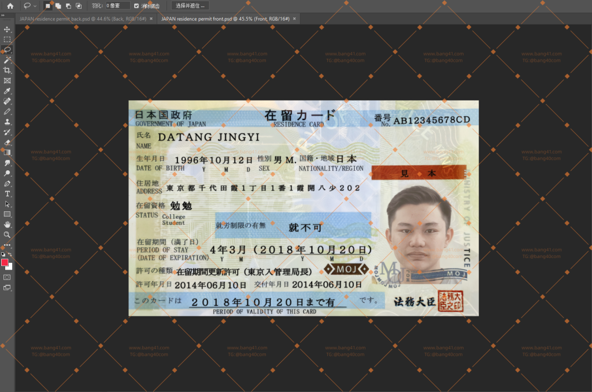This screenshot has width=592, height=392.
Task: Select the Brush tool
Action: [x=8, y=111]
